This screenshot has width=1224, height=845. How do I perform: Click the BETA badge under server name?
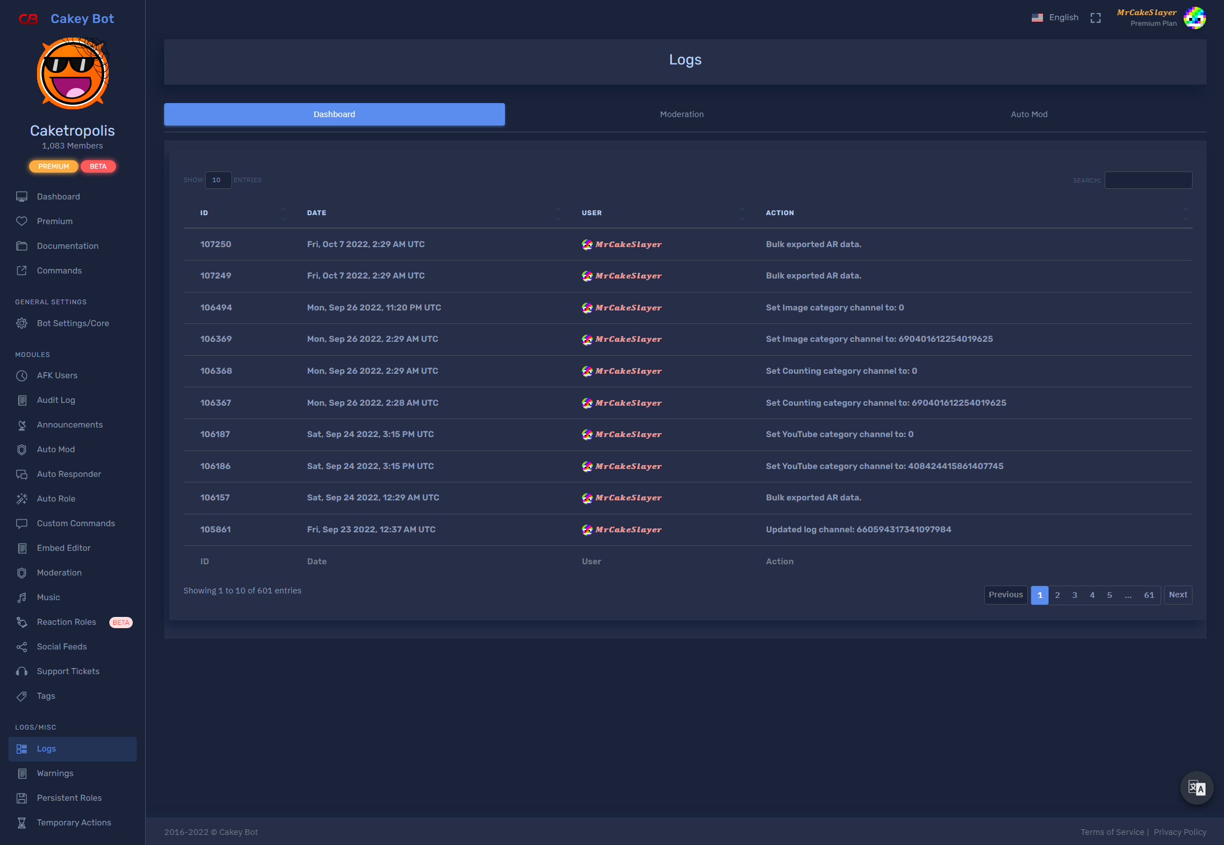point(98,166)
